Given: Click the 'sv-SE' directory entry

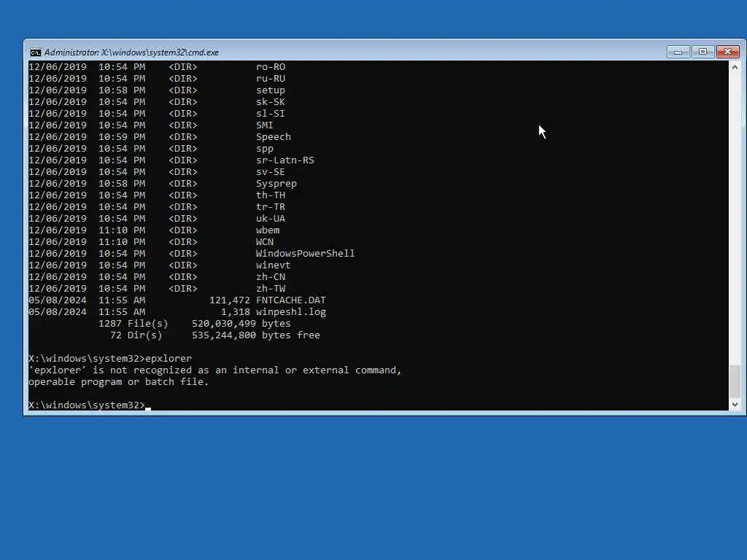Looking at the screenshot, I should point(271,172).
